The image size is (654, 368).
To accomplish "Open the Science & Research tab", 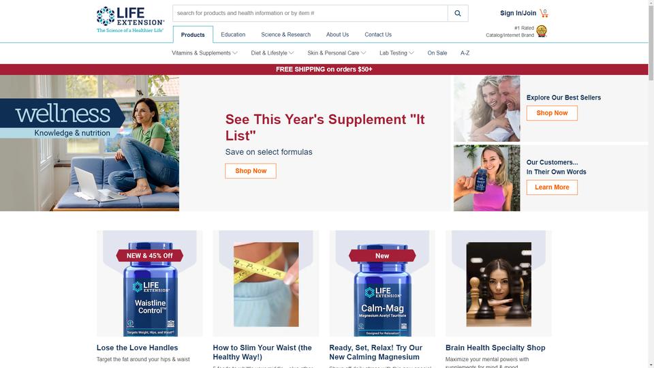I will (285, 35).
